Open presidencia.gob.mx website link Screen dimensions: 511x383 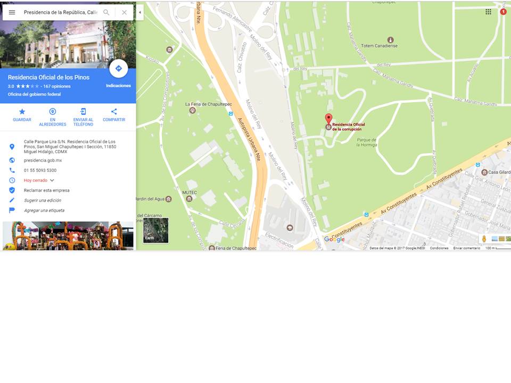pyautogui.click(x=43, y=160)
